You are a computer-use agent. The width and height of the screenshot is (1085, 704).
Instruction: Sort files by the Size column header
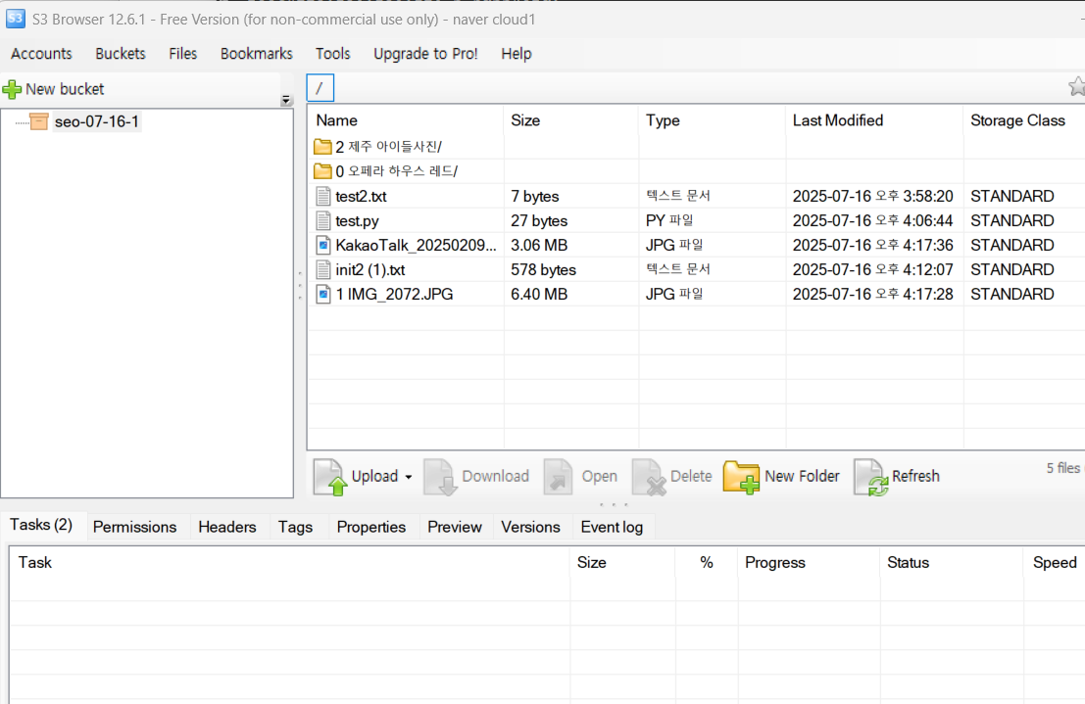(570, 120)
